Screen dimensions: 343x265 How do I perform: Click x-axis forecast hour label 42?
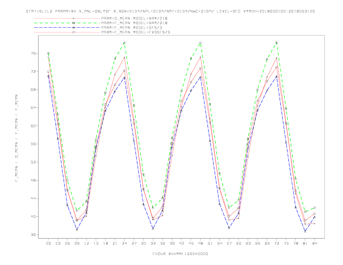[181, 243]
